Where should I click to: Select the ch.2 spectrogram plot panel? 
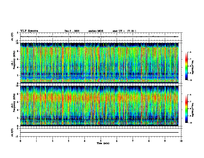coord(99,106)
